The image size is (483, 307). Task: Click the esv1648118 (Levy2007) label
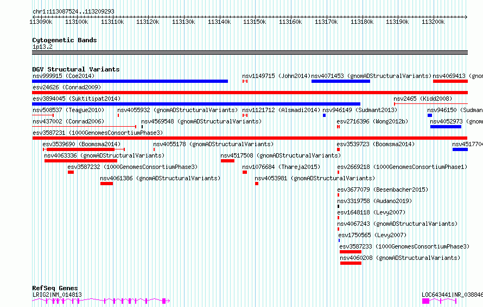(x=371, y=212)
